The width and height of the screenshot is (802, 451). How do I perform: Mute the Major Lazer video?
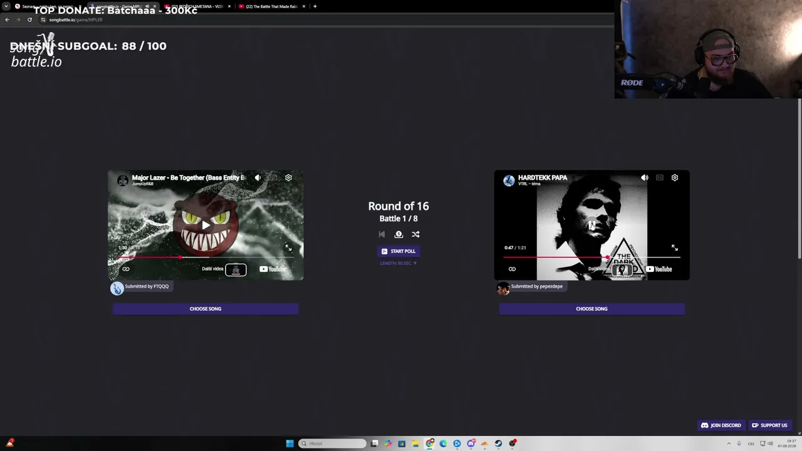point(258,178)
